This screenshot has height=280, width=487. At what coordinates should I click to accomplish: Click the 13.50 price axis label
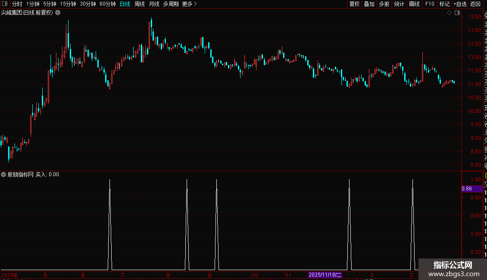coord(474,17)
